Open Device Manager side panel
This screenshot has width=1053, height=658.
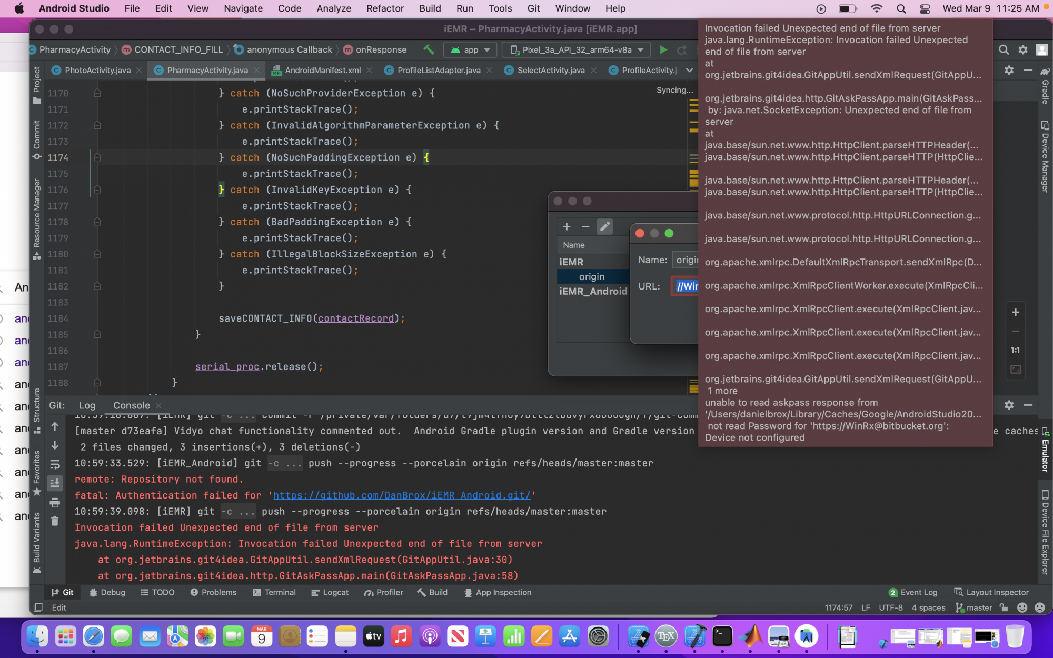coord(1045,157)
